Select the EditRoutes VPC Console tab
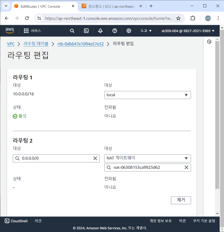Viewport: 224px width, 232px height. (x=40, y=6)
